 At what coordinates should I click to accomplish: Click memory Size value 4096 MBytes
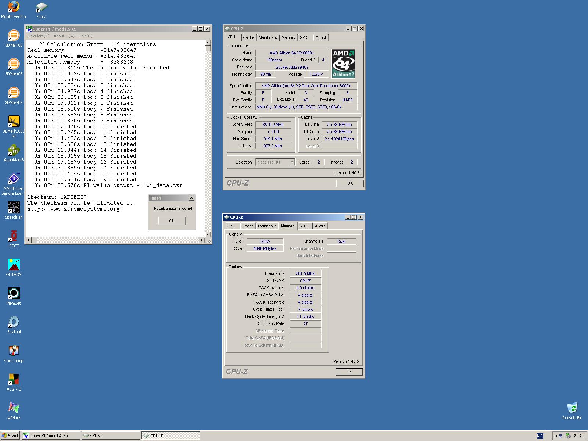click(x=265, y=248)
